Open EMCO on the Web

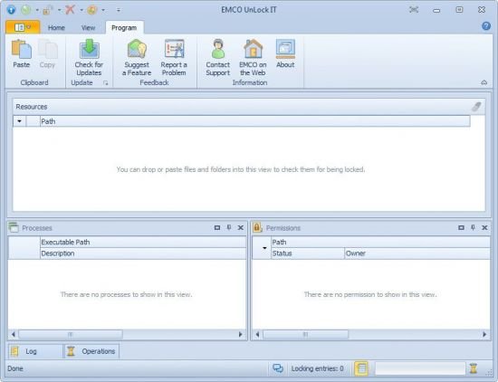coord(253,57)
